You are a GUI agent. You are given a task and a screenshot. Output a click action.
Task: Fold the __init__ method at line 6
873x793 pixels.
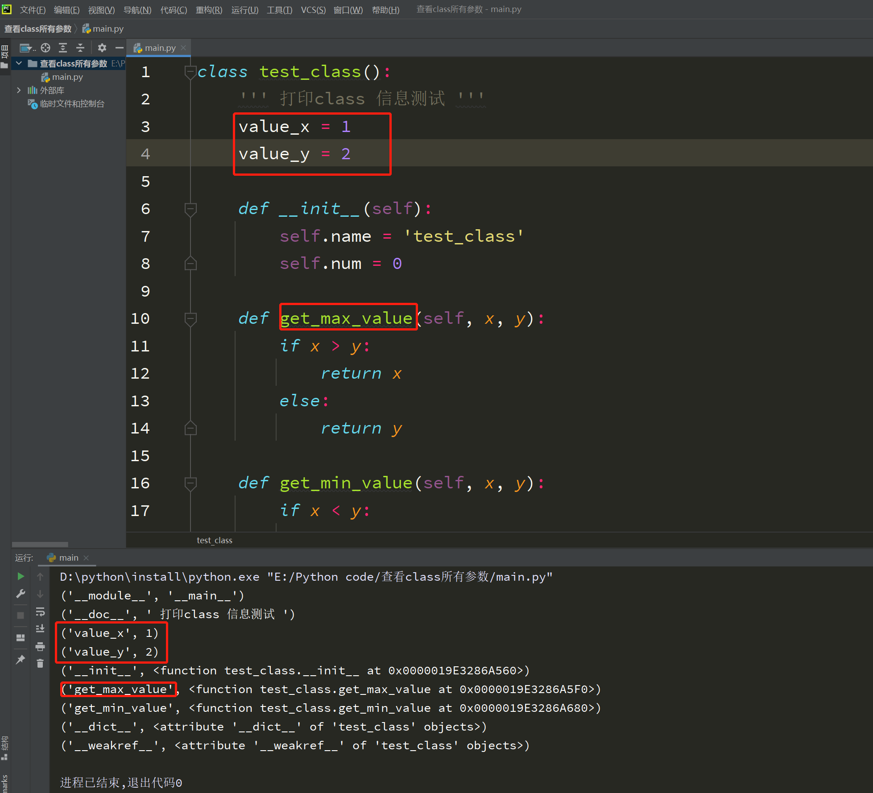coord(190,209)
